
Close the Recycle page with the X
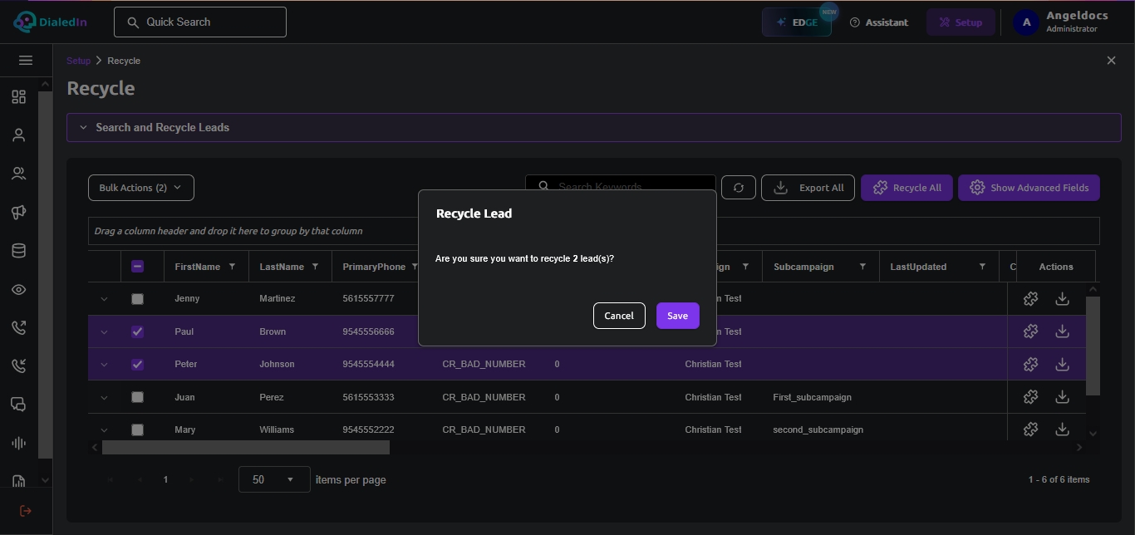click(1112, 61)
